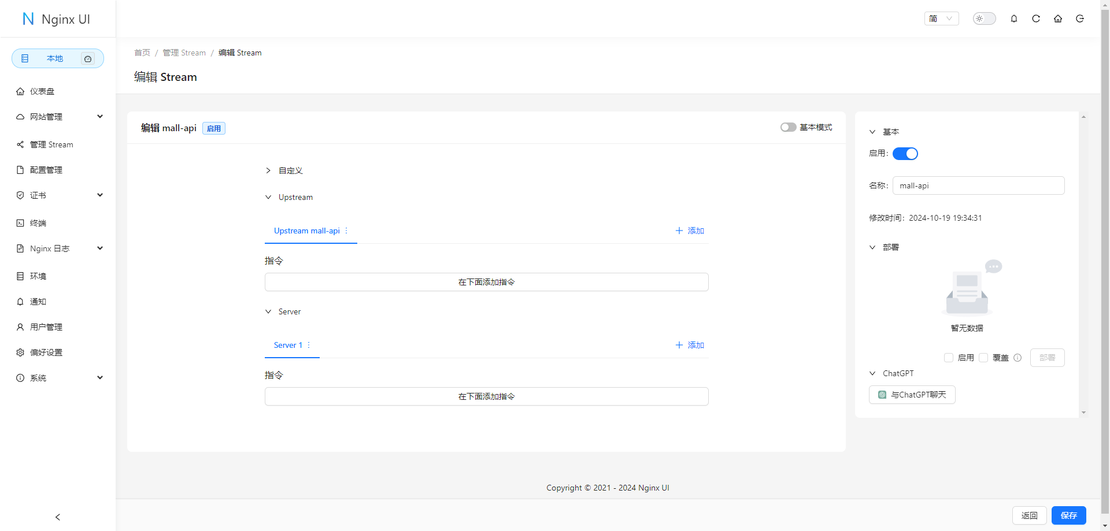Collapse the sidebar with the left arrow

point(58,517)
